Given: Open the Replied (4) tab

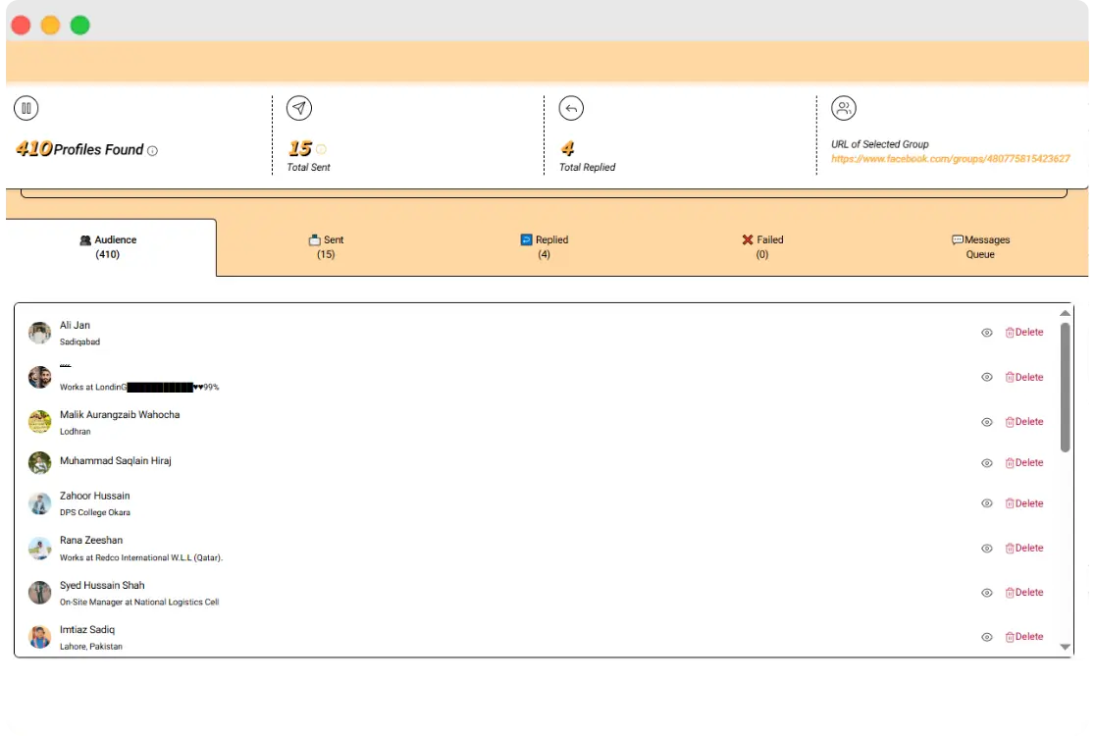Looking at the screenshot, I should (544, 247).
